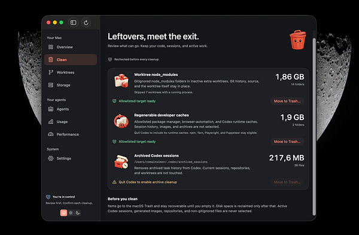The width and height of the screenshot is (359, 235).
Task: Click the red trash can mascot
Action: point(297,39)
